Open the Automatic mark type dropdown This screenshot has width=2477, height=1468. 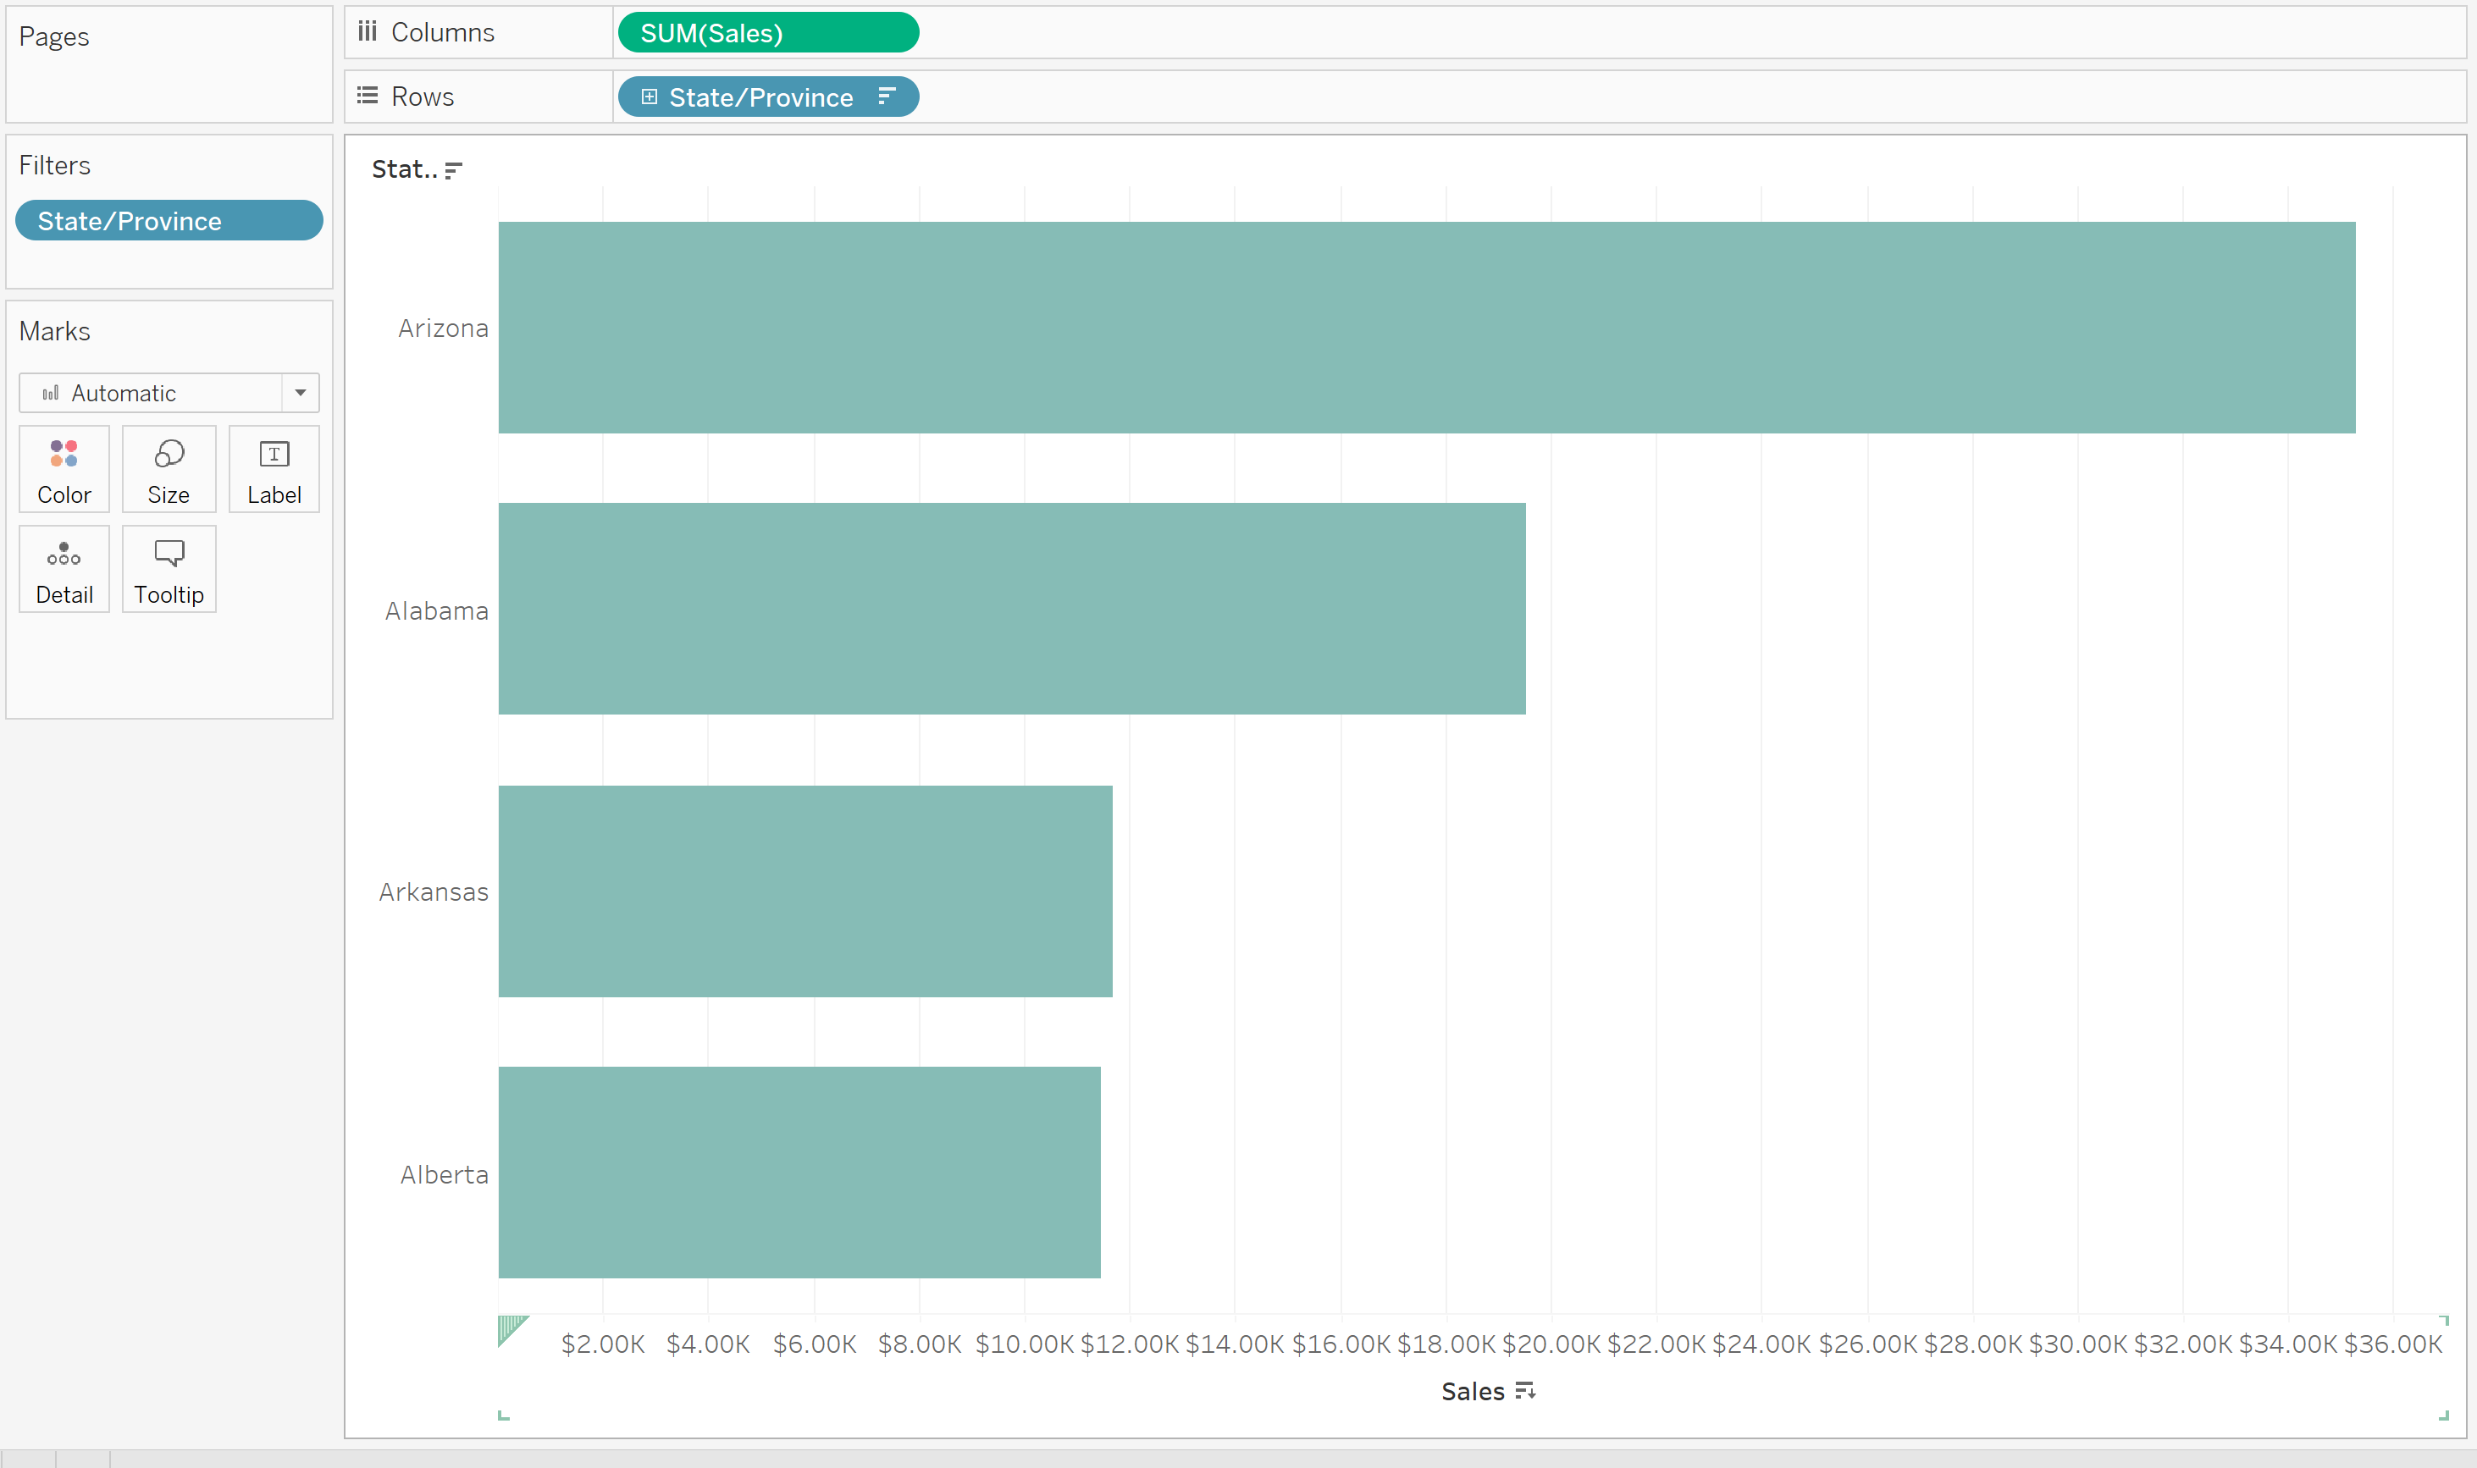click(169, 393)
